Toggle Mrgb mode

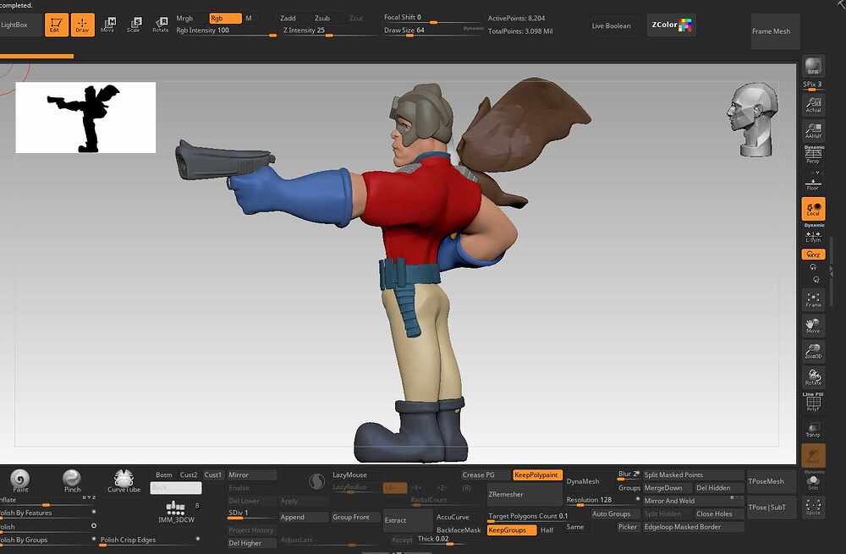(184, 19)
